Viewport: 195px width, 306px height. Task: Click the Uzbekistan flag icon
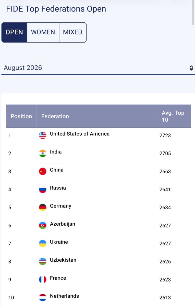(x=43, y=262)
